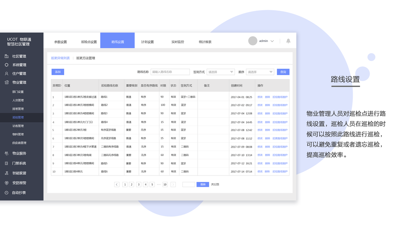Viewport: 403px width, 226px height.
Task: Click the 2017-07-14 07:14 timestamp cell
Action: pyautogui.click(x=241, y=172)
